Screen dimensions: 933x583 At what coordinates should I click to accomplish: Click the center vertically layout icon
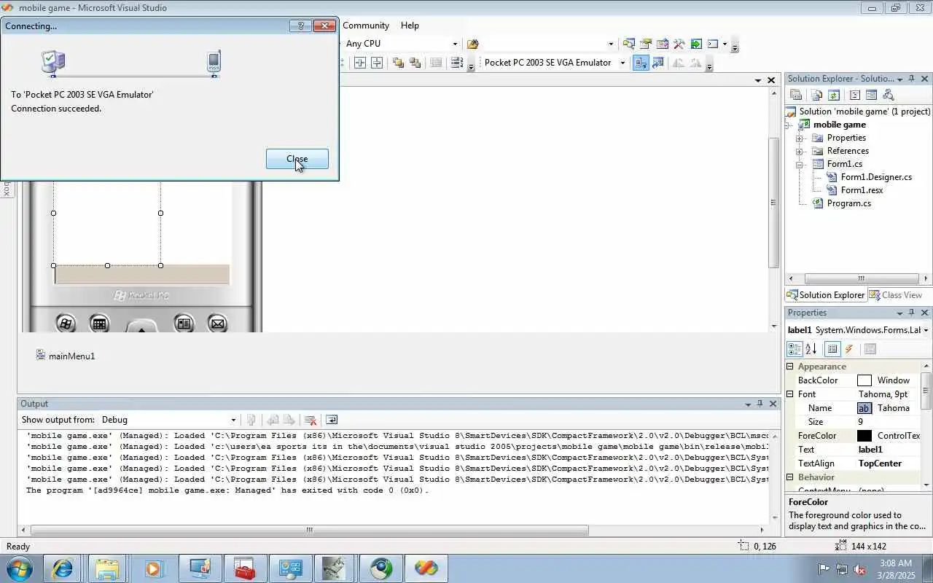point(377,63)
